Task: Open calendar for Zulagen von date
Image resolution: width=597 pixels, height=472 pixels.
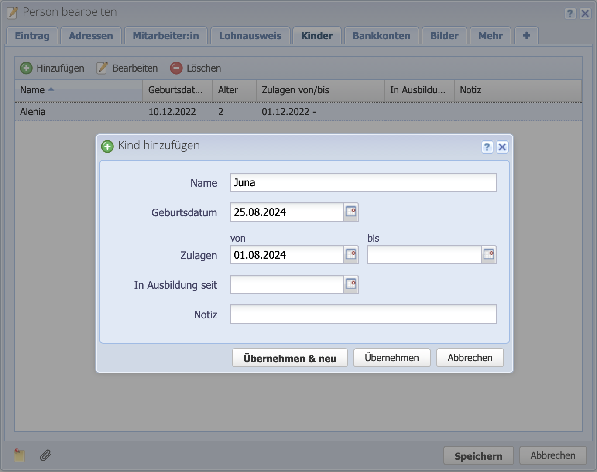Action: coord(351,255)
